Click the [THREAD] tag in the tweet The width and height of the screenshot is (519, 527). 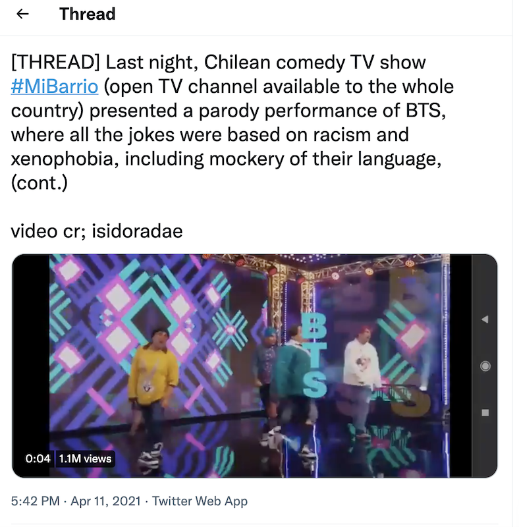(x=55, y=63)
